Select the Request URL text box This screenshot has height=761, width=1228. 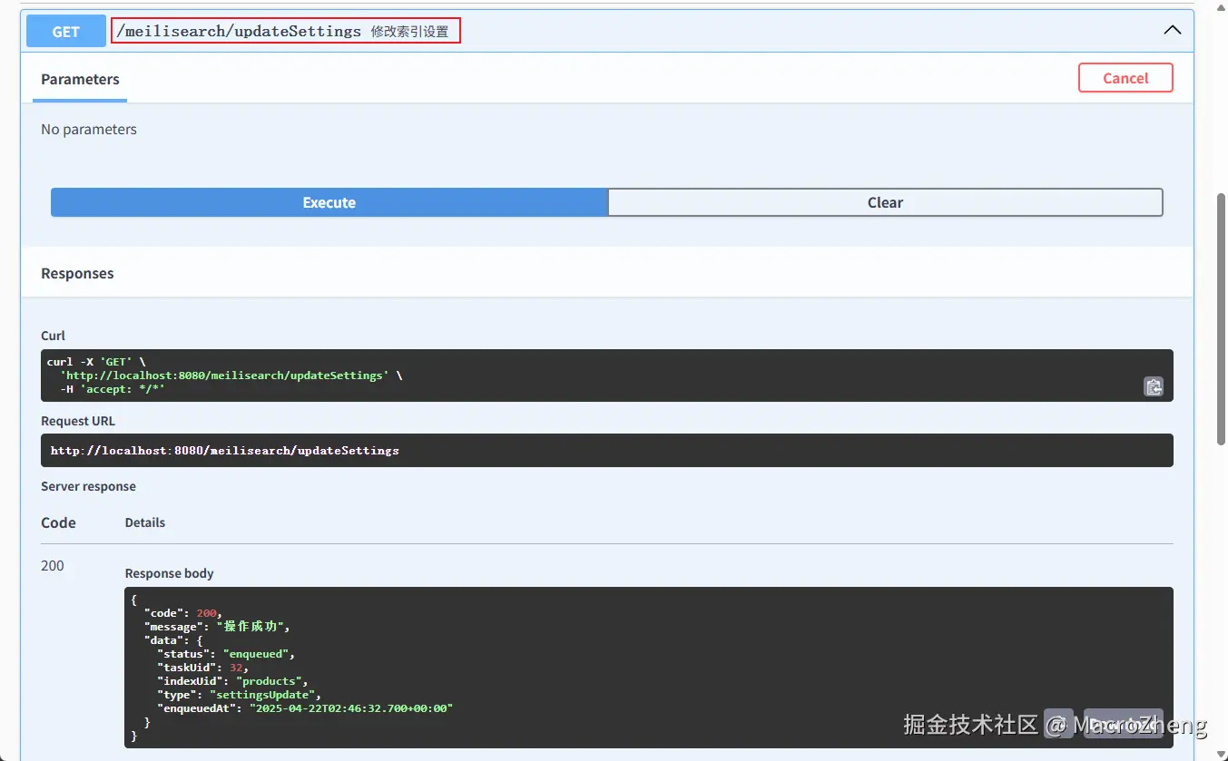point(606,450)
